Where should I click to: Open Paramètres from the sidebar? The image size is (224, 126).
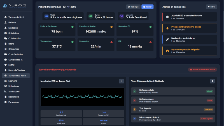coord(14,102)
